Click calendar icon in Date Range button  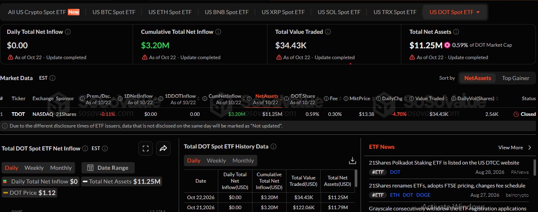[90, 168]
